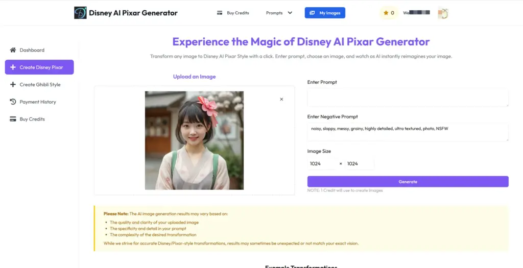Click the Payment History clock icon
523x268 pixels.
click(13, 102)
